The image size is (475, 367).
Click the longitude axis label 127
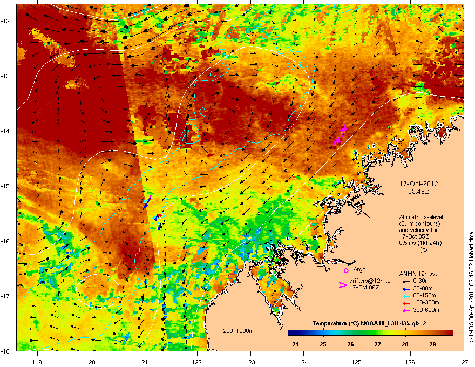[x=464, y=362]
